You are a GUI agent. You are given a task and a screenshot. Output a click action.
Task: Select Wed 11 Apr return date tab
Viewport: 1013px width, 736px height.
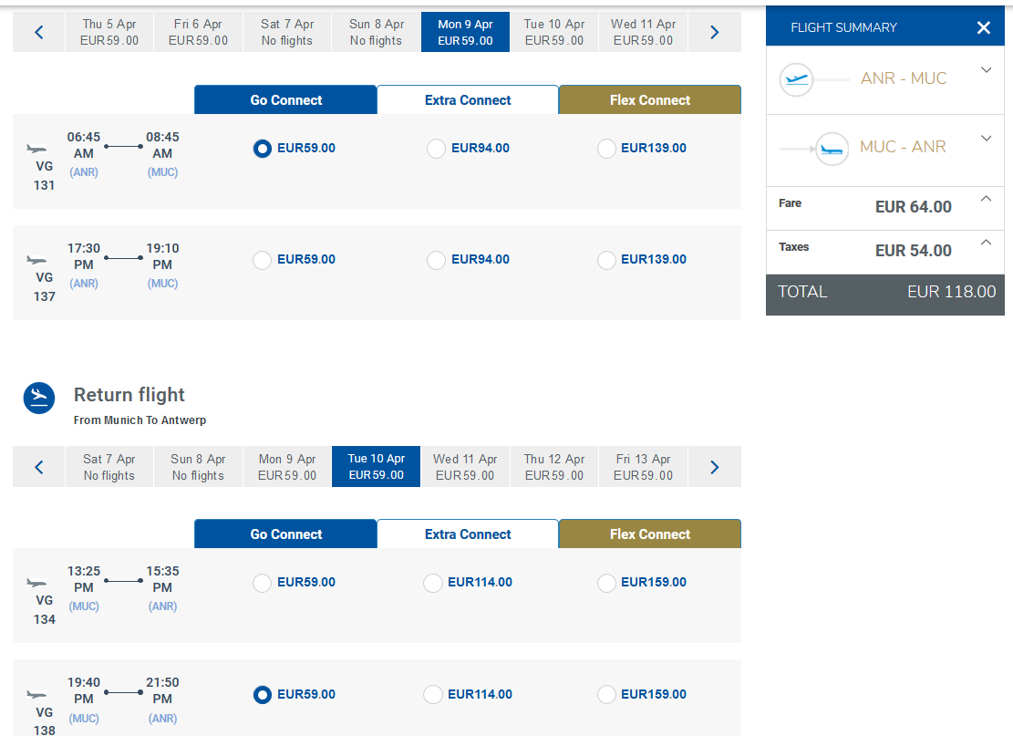465,467
